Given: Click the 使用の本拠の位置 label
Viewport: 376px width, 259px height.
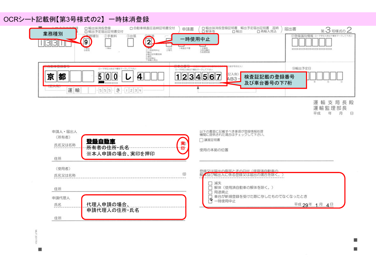Looking at the screenshot, I should [214, 150].
